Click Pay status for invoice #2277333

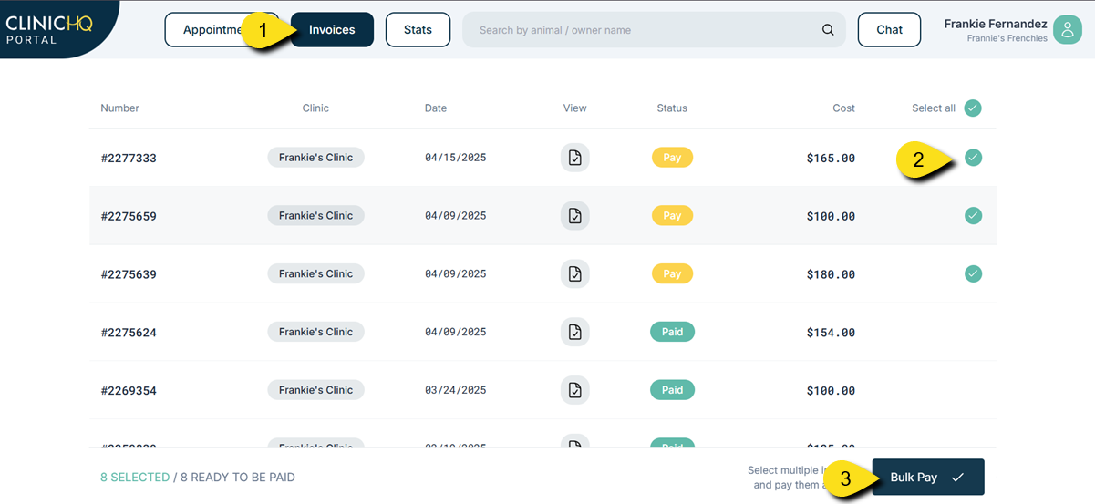[x=672, y=158]
